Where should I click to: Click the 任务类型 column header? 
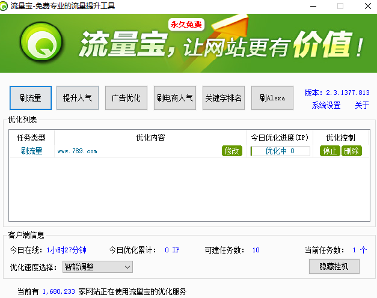coord(31,138)
